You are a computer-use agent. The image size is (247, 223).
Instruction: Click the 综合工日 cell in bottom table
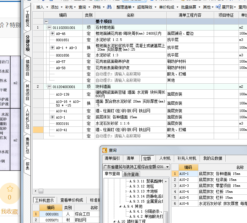(x=87, y=214)
